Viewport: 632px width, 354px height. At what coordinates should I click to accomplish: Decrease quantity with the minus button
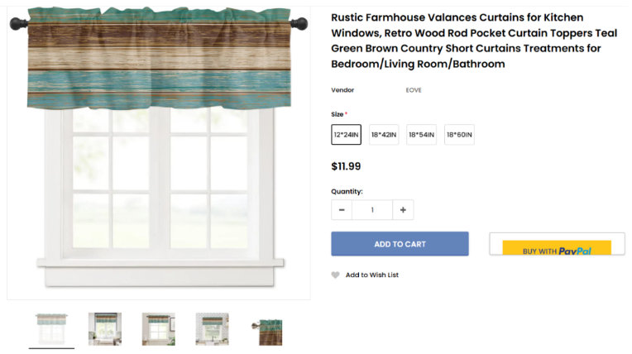point(342,209)
